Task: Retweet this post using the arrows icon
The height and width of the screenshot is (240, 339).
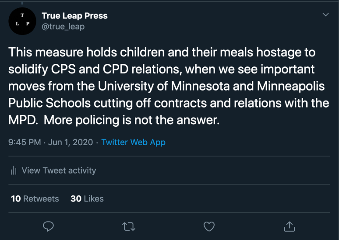Action: click(129, 226)
